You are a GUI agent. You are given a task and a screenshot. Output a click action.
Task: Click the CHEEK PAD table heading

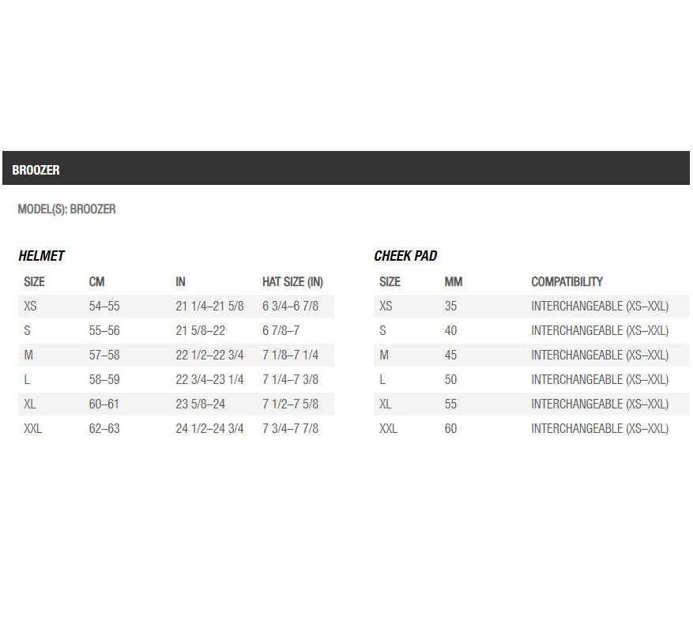(x=405, y=256)
